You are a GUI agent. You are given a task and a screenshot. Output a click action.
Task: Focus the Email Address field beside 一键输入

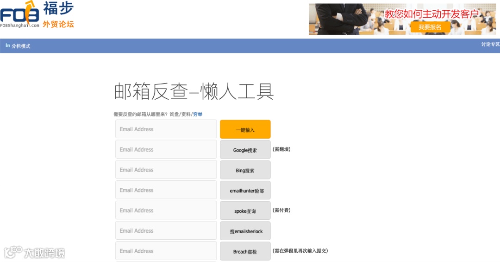pos(166,129)
